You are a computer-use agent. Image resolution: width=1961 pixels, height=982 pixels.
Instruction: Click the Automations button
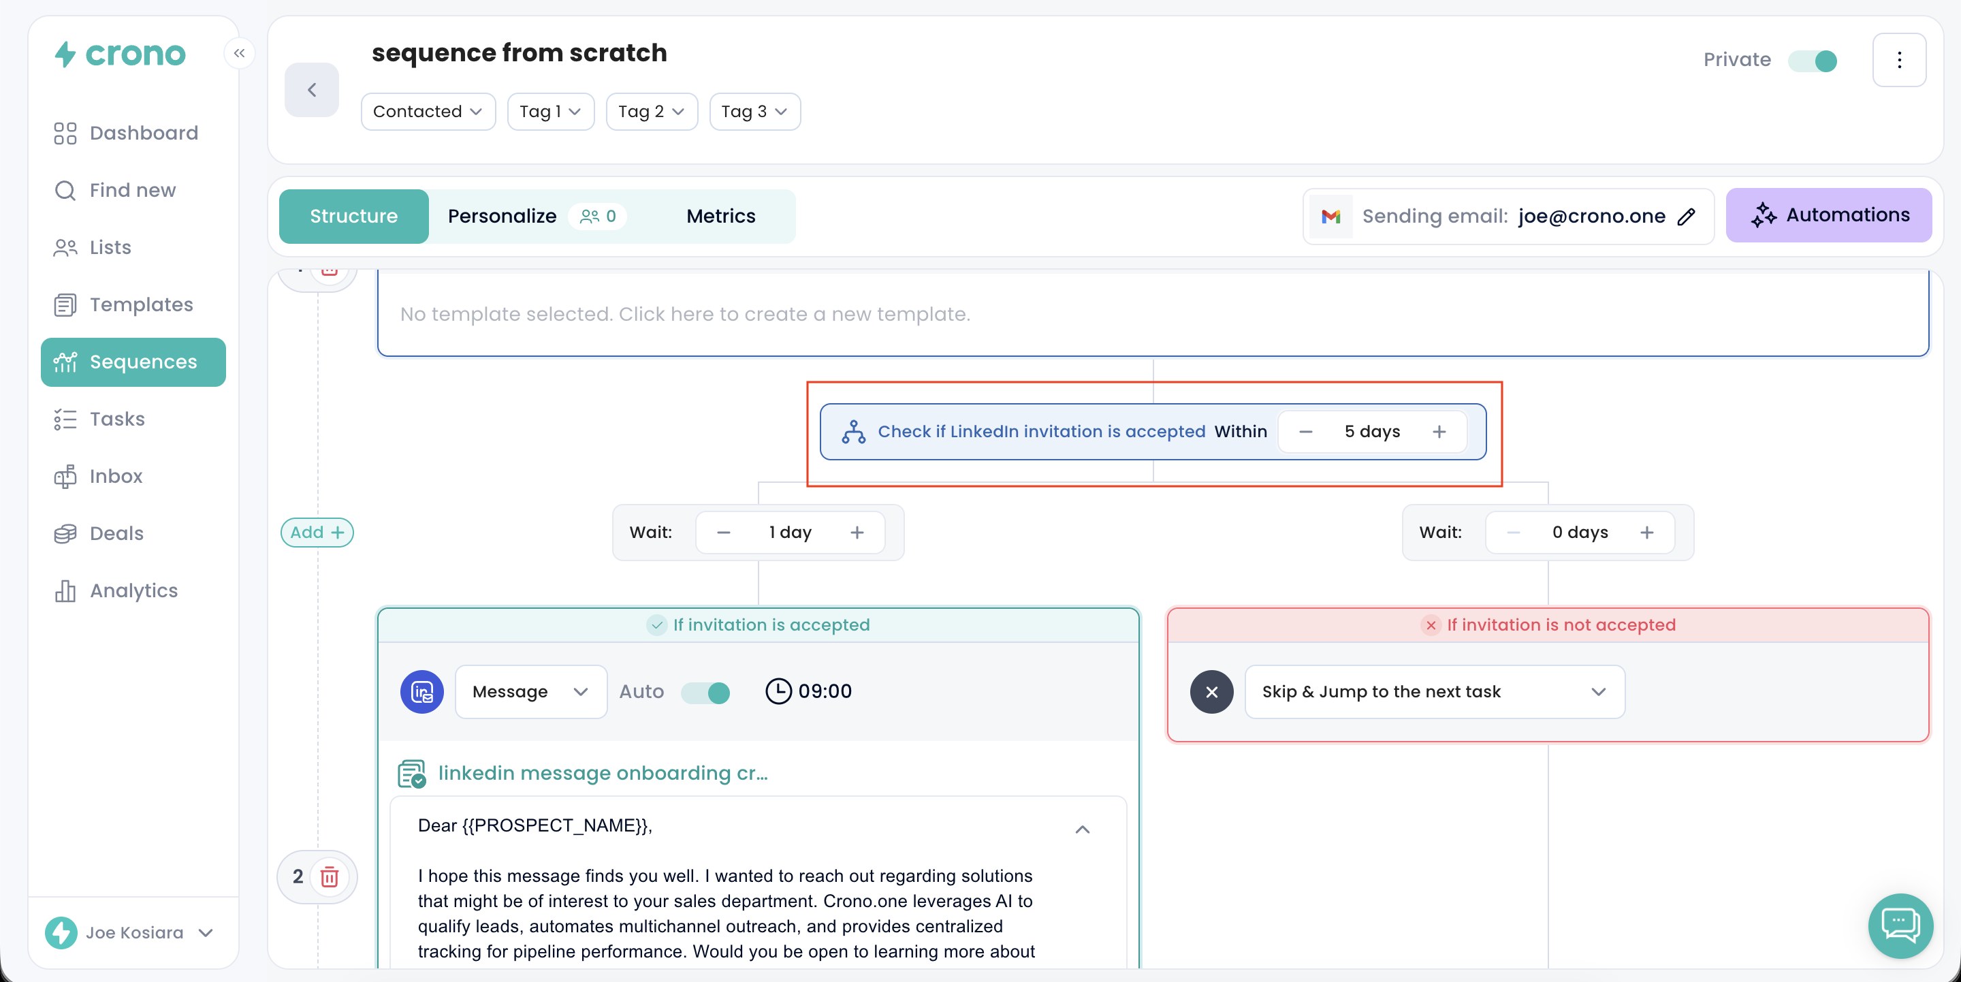(1828, 215)
